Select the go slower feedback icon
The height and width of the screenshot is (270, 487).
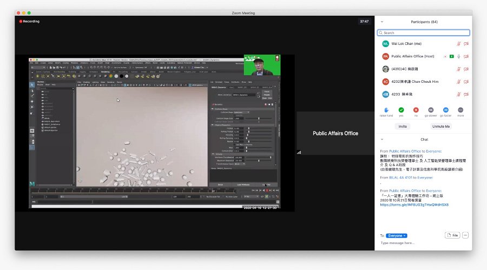pos(431,110)
